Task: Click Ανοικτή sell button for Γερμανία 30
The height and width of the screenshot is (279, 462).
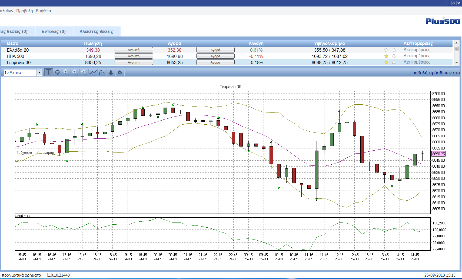Action: [134, 62]
